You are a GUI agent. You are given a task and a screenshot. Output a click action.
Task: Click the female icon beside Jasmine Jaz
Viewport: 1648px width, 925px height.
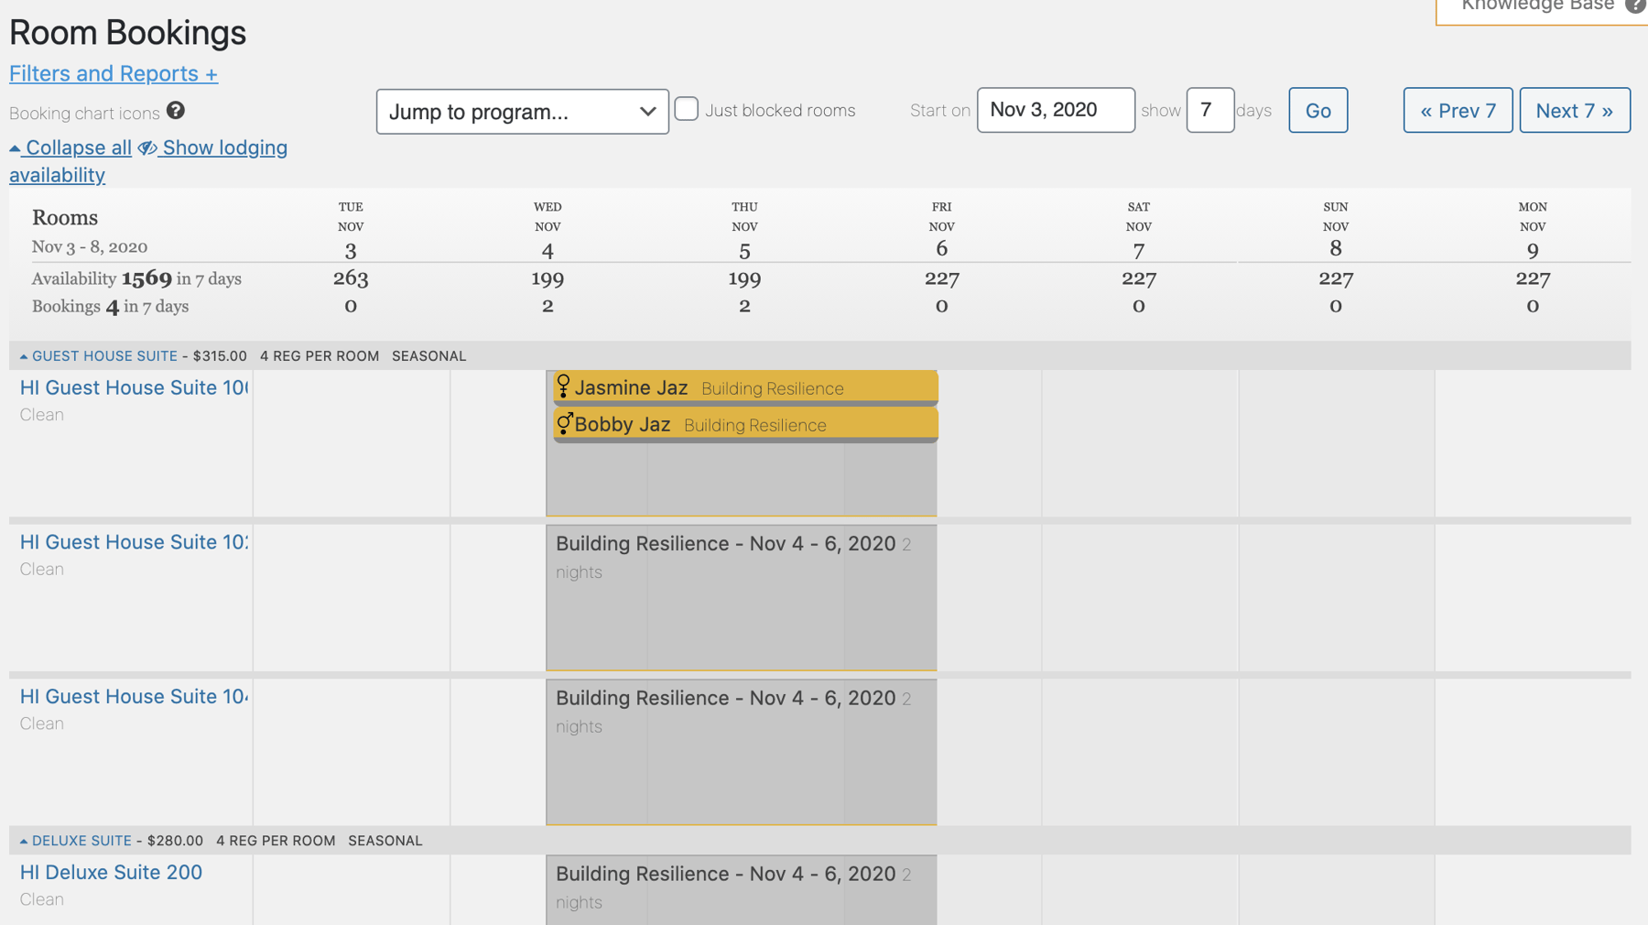click(563, 386)
